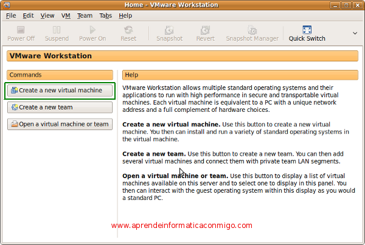Click the Power Off toolbar icon
This screenshot has height=245, width=365.
[21, 30]
